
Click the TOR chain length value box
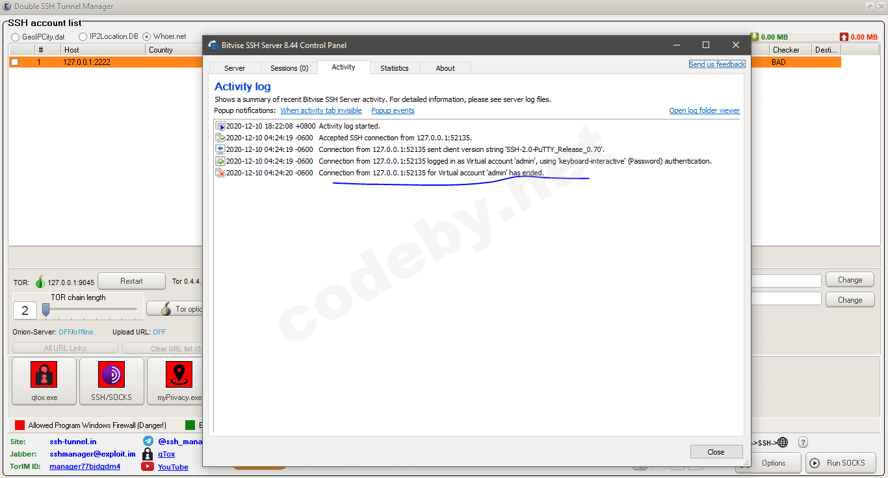[x=25, y=310]
